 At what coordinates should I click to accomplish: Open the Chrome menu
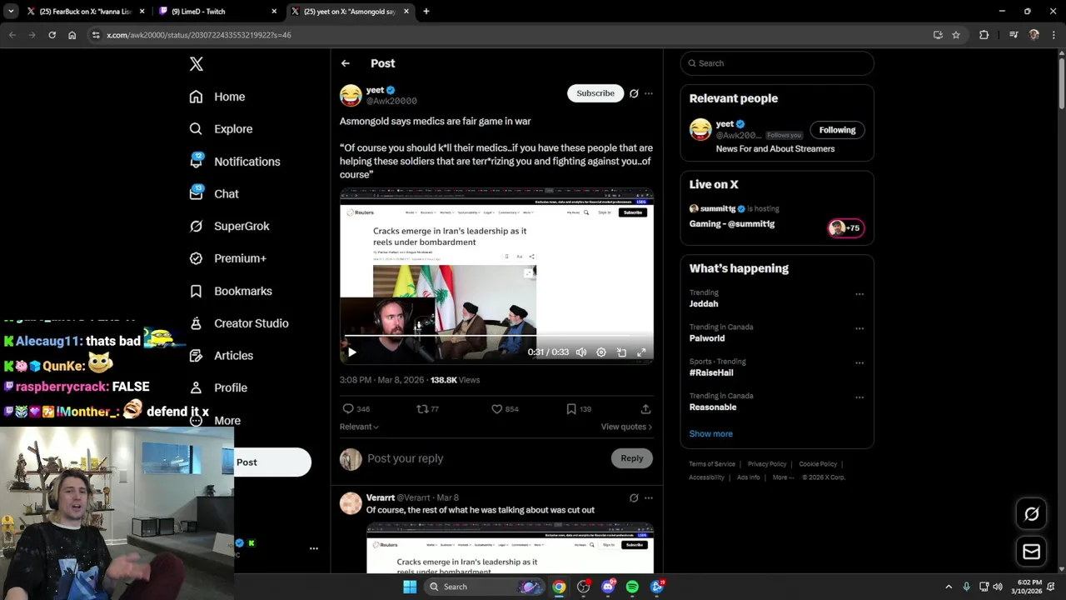pyautogui.click(x=1054, y=35)
